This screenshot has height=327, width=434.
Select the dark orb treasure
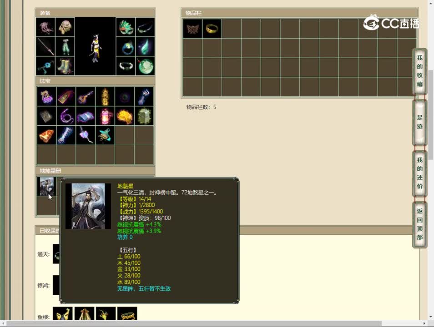pos(125,96)
